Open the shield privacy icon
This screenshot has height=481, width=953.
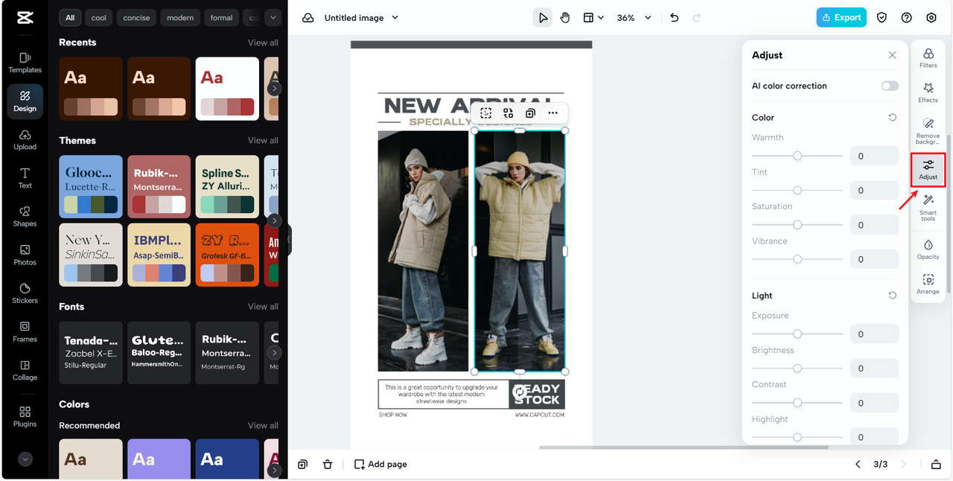click(882, 18)
